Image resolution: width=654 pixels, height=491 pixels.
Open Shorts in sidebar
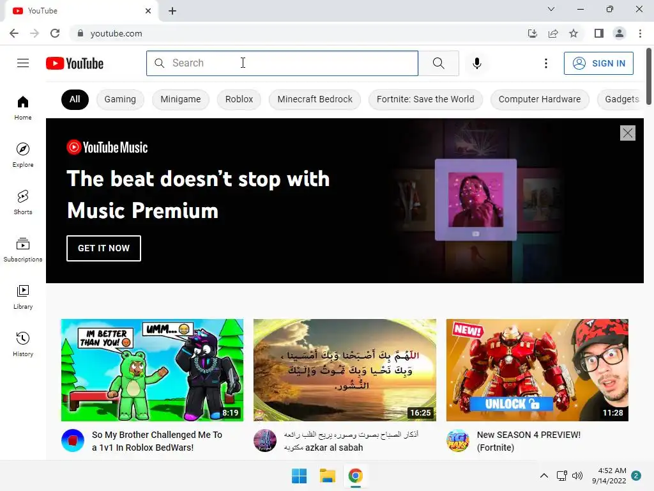(23, 203)
